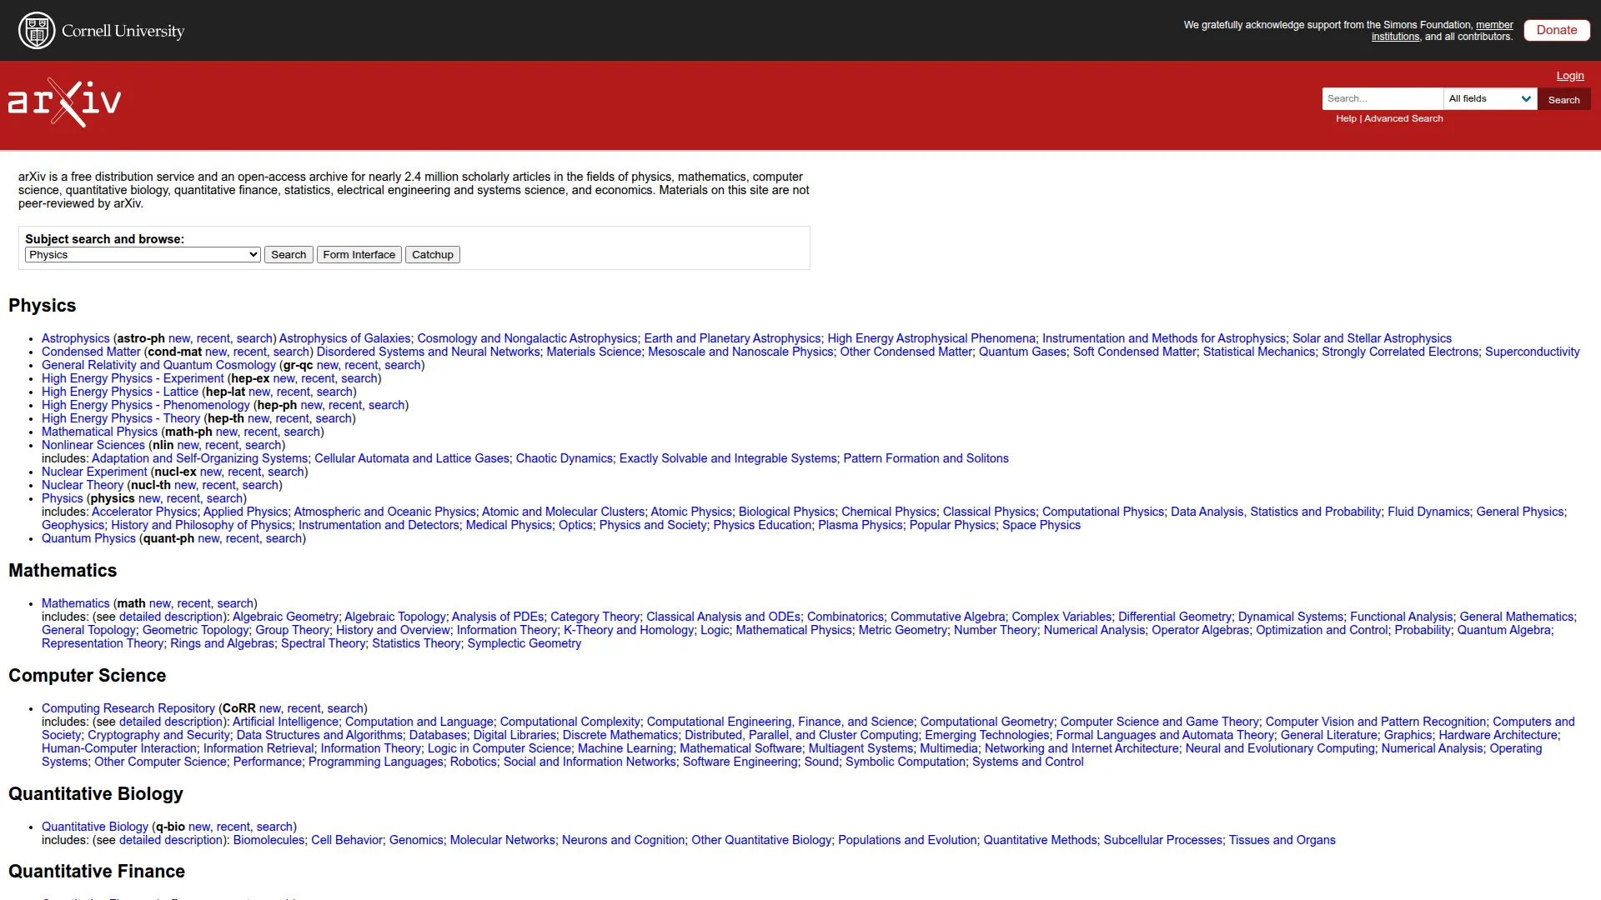Open the Help page
The width and height of the screenshot is (1601, 900).
tap(1346, 117)
